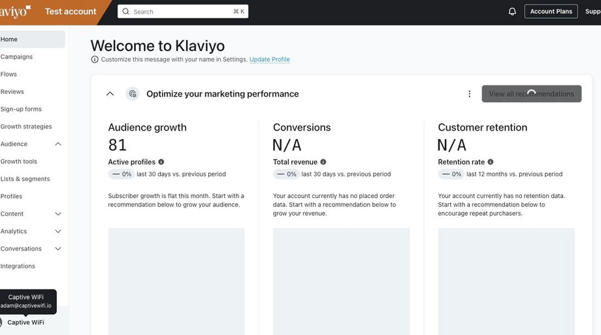
Task: Expand the Analytics sidebar section
Action: 58,231
